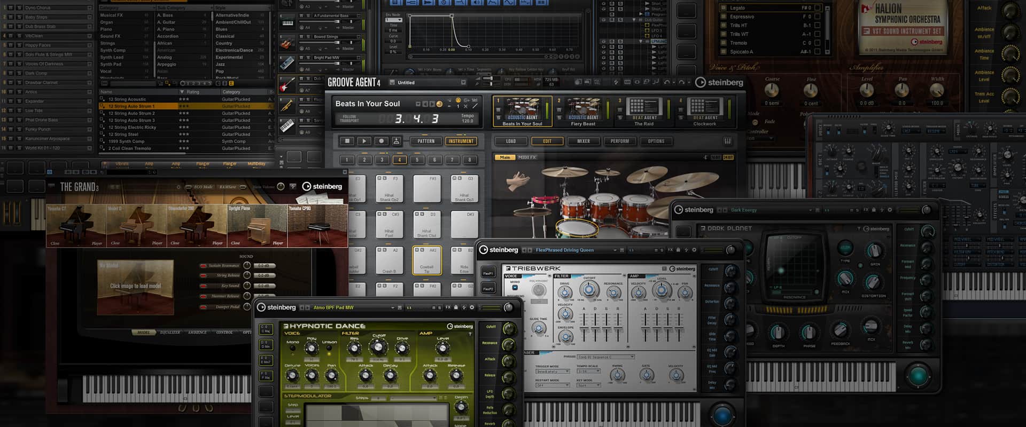Open FlexPhrased Driving Queen preset dropdown
The width and height of the screenshot is (1026, 427).
tap(615, 250)
